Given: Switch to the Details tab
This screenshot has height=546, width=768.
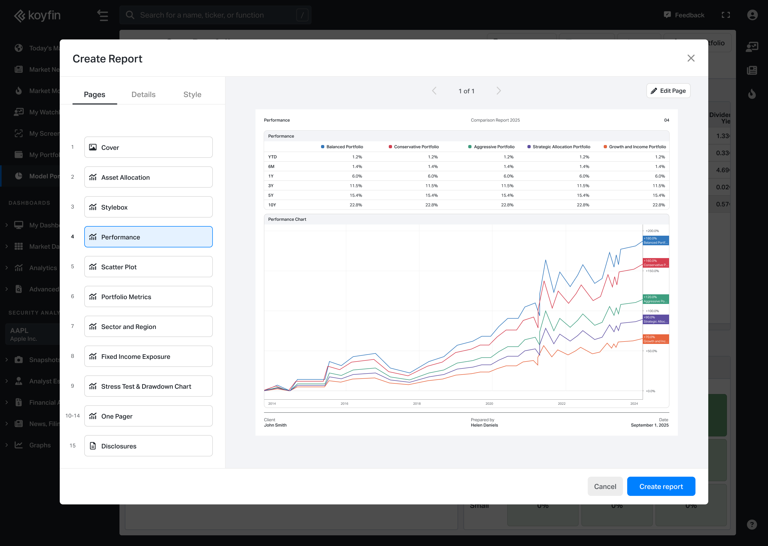Looking at the screenshot, I should pyautogui.click(x=143, y=94).
